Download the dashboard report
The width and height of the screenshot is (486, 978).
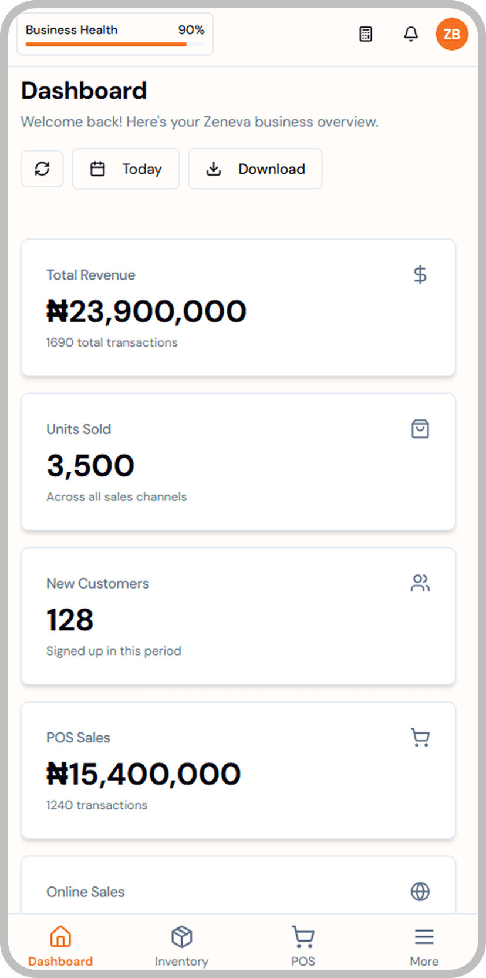pyautogui.click(x=255, y=169)
